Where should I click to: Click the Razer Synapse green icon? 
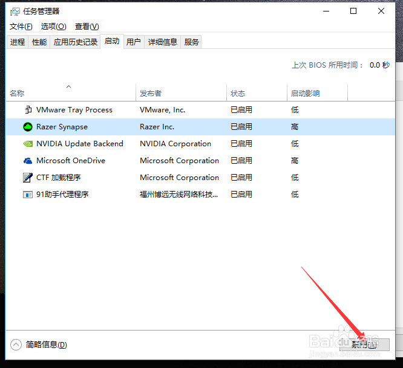28,127
